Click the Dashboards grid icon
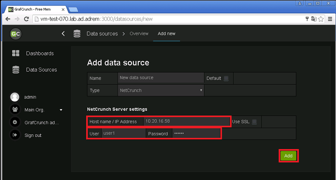The width and height of the screenshot is (336, 180). (x=16, y=53)
